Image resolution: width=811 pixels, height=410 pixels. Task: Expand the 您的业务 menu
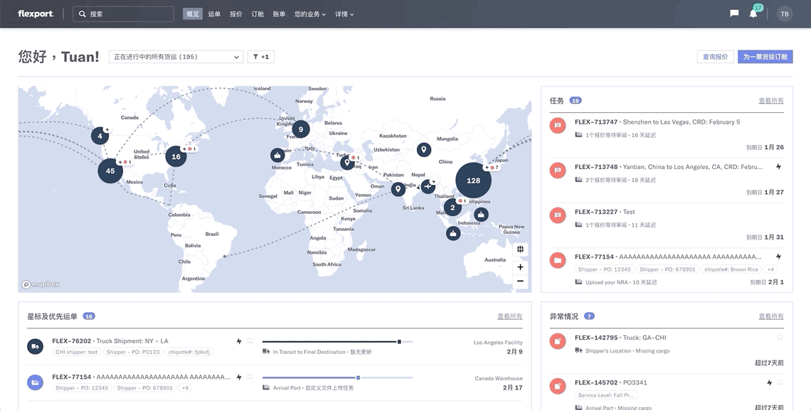pyautogui.click(x=310, y=14)
